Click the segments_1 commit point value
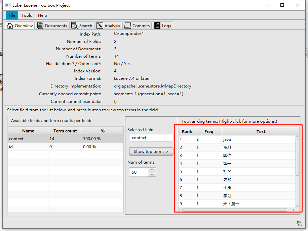Screen dimensions: 308x231 (149, 94)
